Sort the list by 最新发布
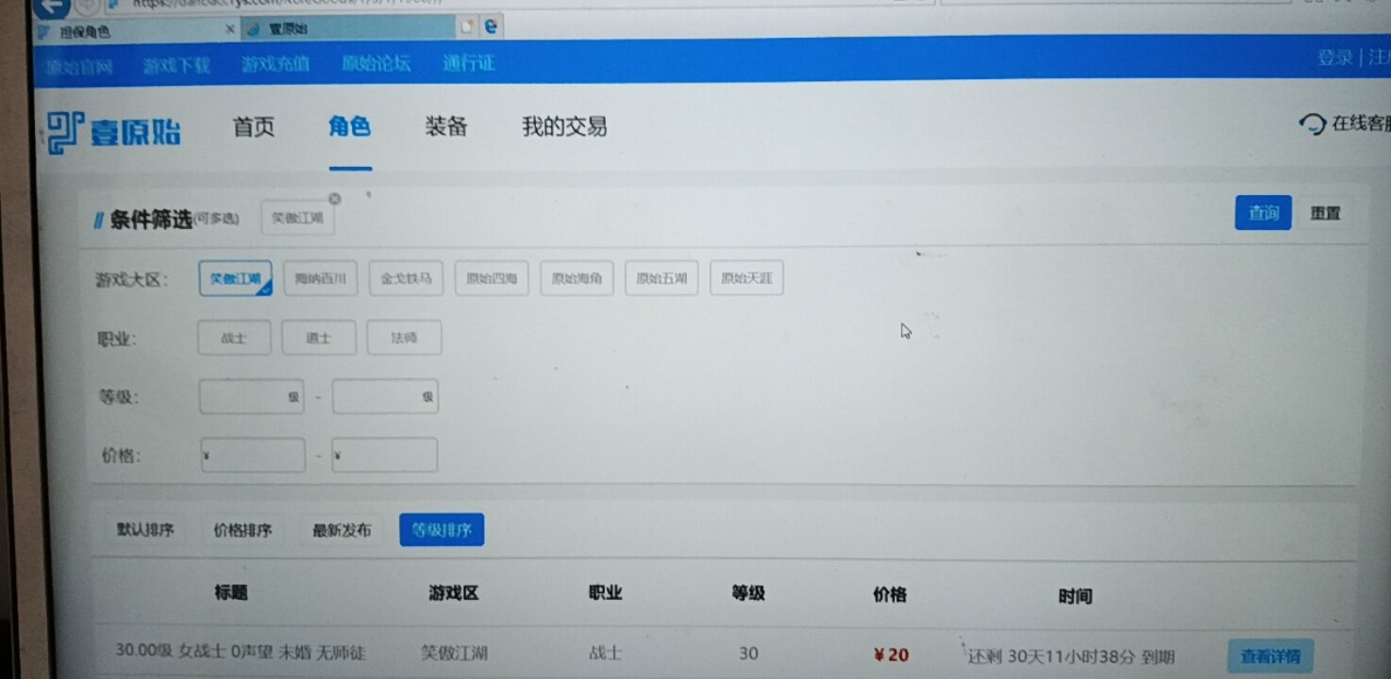This screenshot has height=679, width=1391. point(342,530)
